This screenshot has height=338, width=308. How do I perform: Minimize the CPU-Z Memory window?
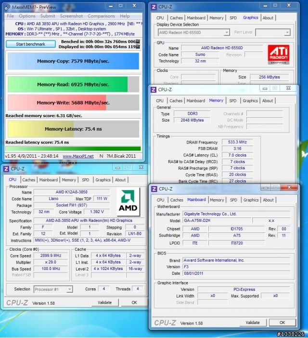(265, 88)
